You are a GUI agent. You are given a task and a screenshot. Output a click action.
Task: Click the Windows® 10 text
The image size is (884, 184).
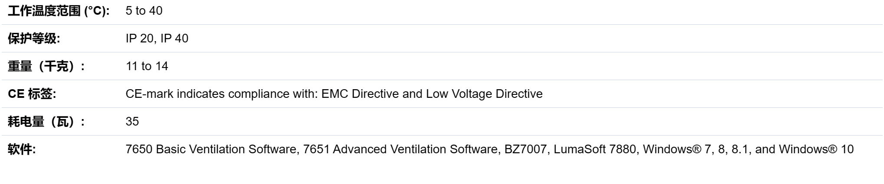tap(816, 149)
